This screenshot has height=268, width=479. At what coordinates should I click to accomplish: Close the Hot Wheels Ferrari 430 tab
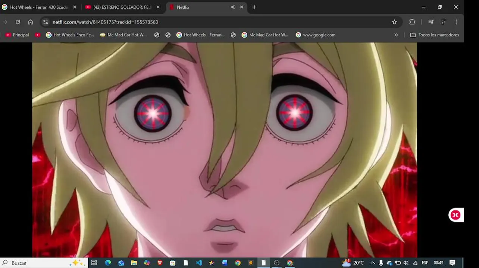coord(75,7)
